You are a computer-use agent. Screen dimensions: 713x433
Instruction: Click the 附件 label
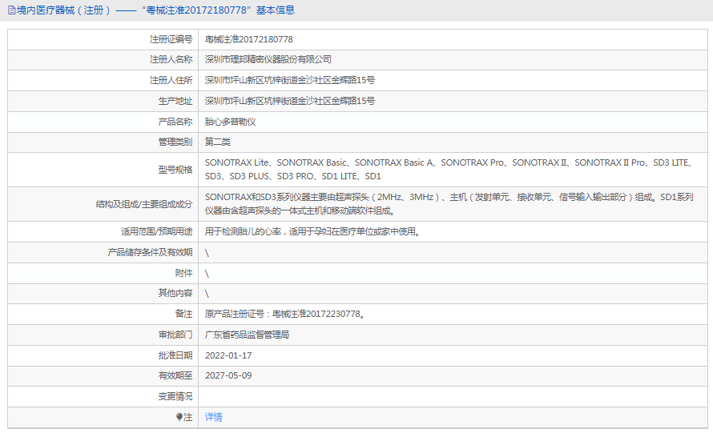pos(183,273)
